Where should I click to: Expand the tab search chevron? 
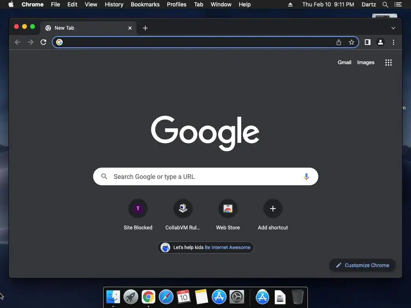tap(393, 28)
